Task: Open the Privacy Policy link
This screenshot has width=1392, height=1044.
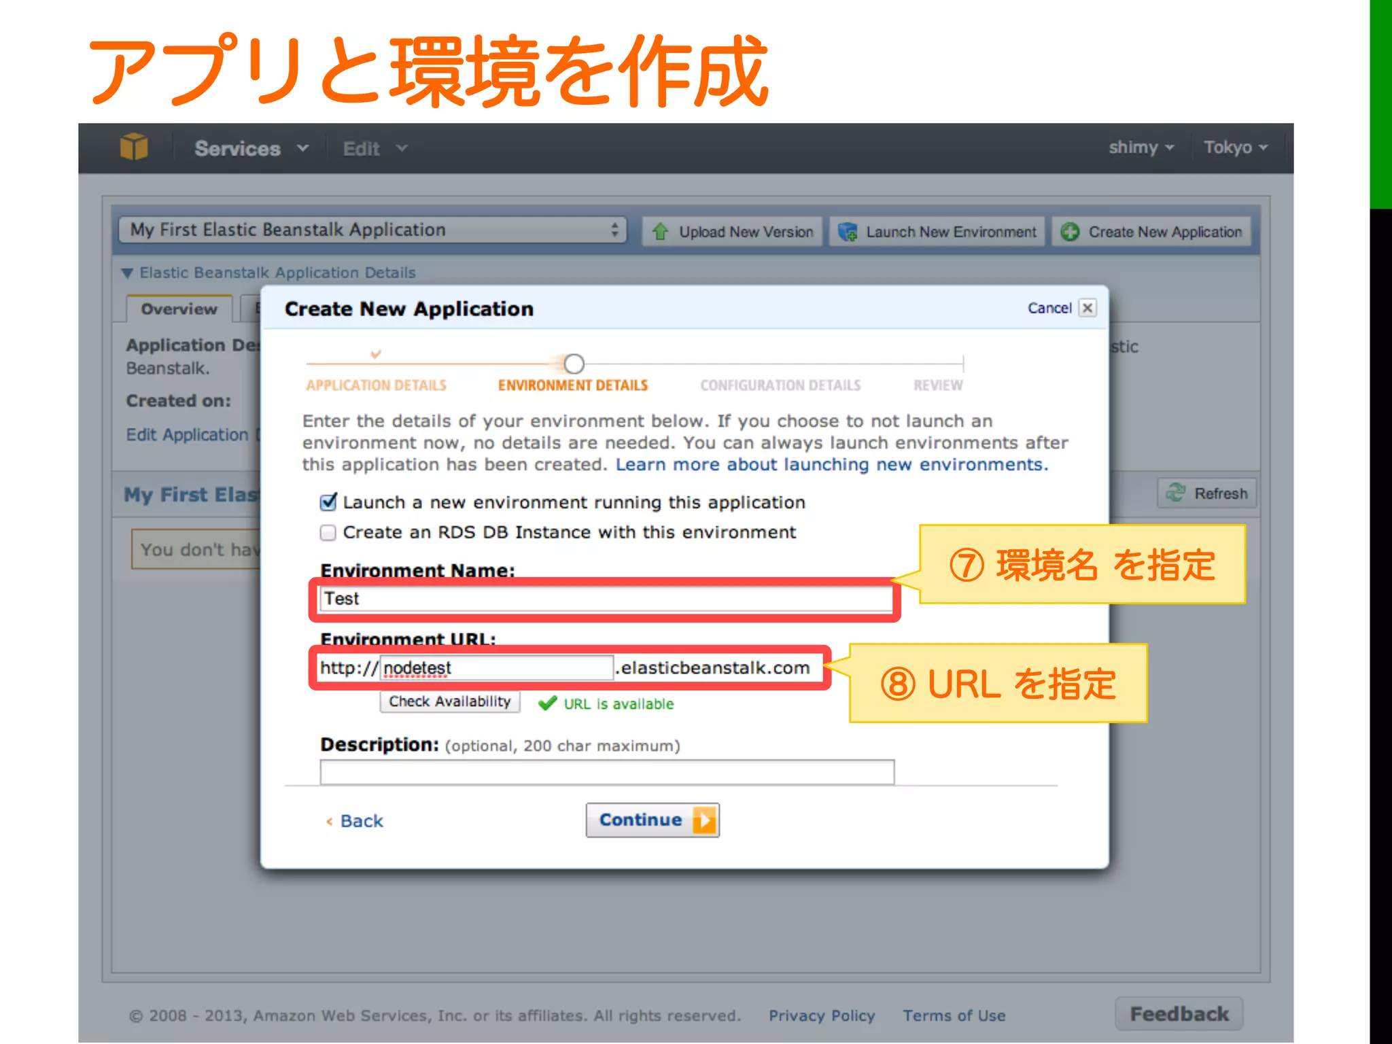Action: tap(822, 1015)
